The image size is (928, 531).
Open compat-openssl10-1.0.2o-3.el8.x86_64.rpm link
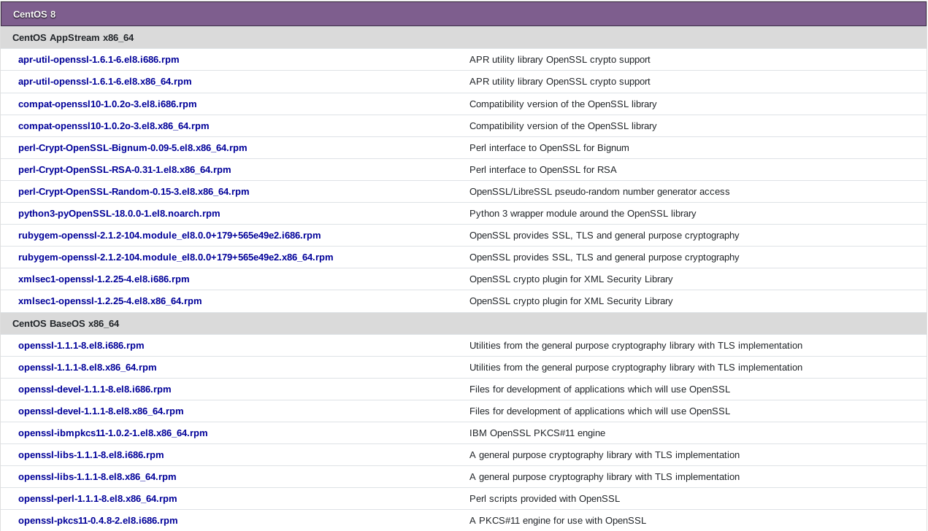pyautogui.click(x=114, y=126)
